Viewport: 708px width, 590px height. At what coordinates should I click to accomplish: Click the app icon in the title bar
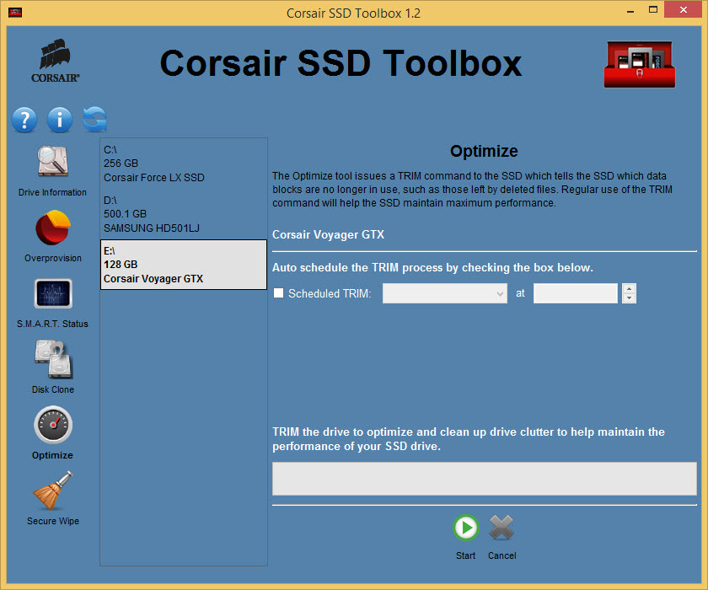coord(15,12)
